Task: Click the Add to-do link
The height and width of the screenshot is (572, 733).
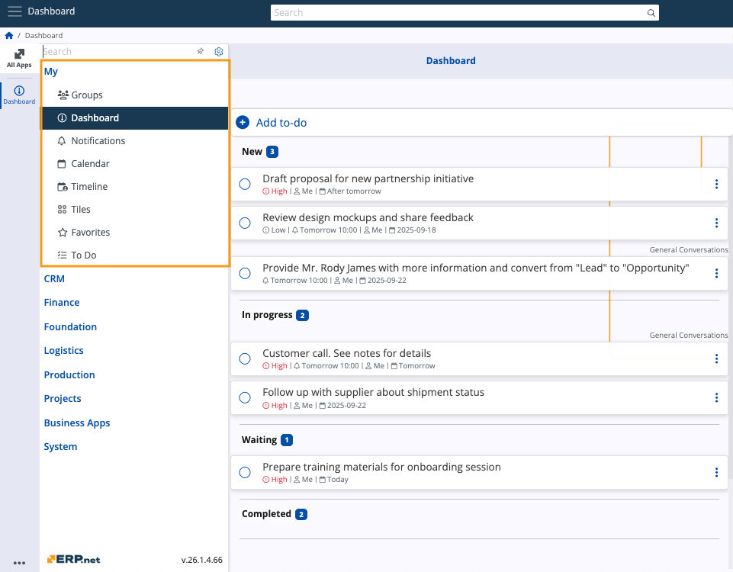Action: [x=281, y=123]
